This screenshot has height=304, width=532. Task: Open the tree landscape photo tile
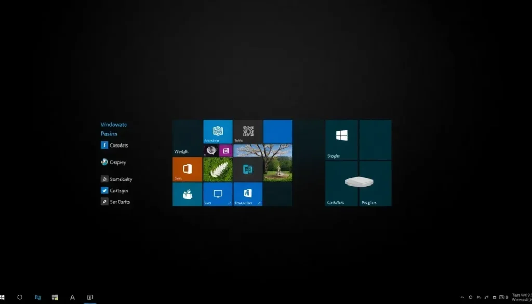263,162
